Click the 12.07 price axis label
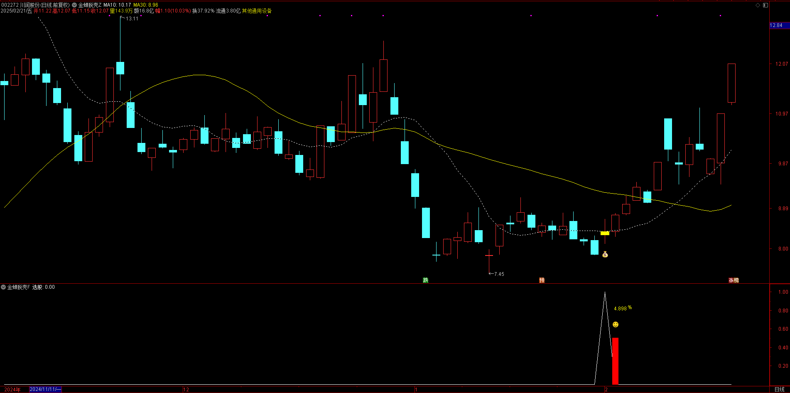This screenshot has height=393, width=790. click(781, 64)
